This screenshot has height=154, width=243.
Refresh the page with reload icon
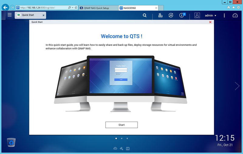tap(76, 7)
